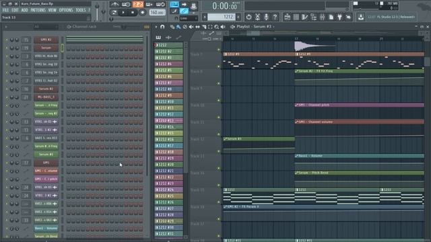Click the download news icon
Image resolution: width=431 pixels, height=242 pixels.
[x=361, y=17]
